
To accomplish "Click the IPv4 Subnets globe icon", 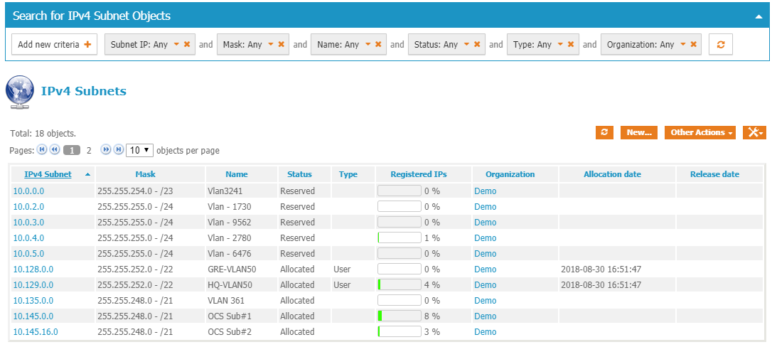I will 20,92.
